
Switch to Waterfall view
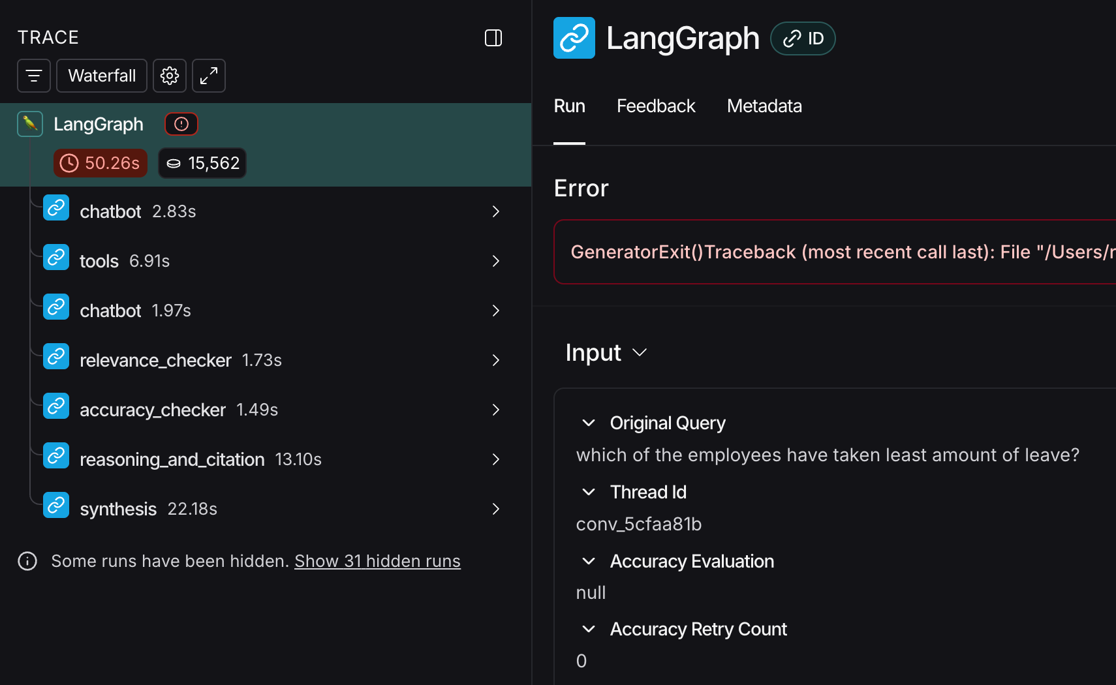point(102,76)
